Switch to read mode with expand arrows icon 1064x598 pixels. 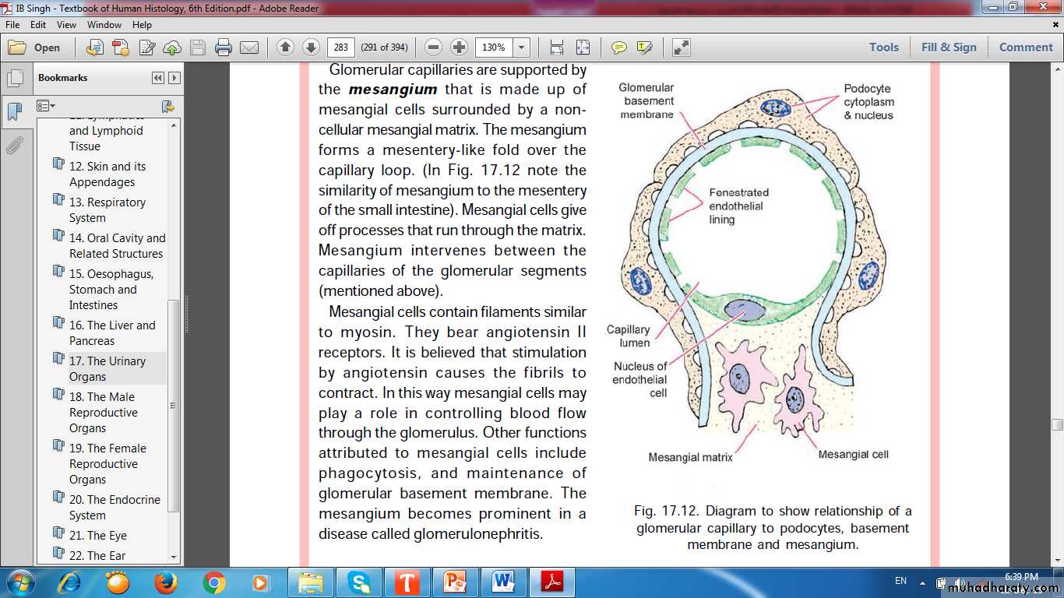click(682, 47)
